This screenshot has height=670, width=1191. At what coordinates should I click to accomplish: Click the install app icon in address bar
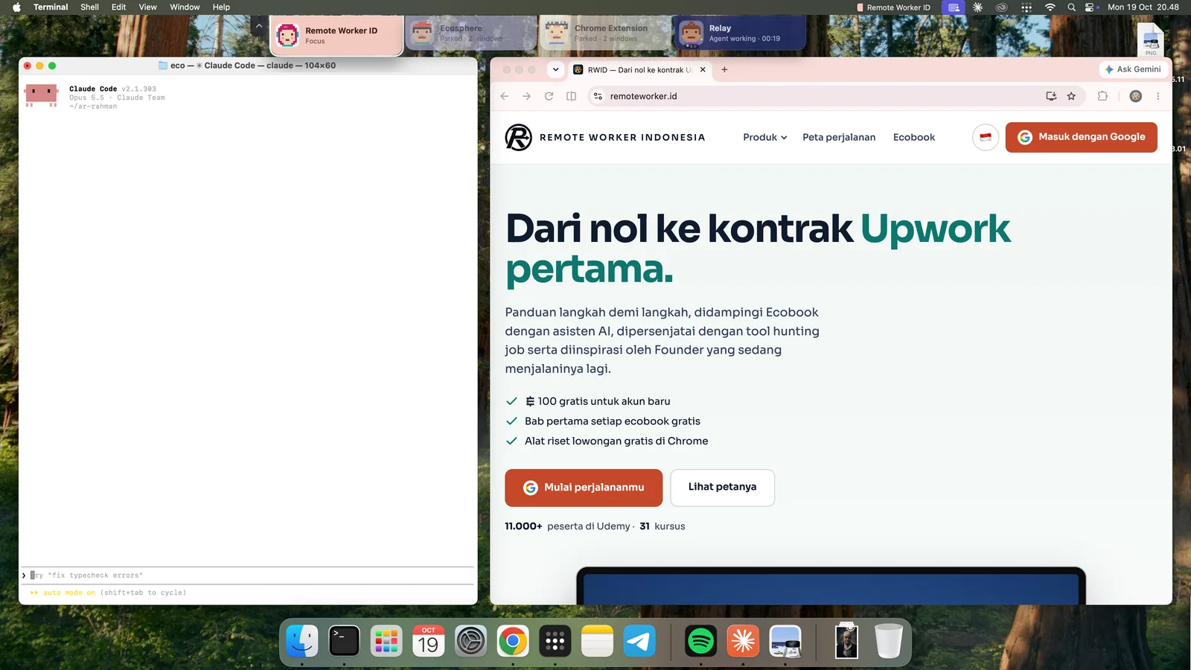tap(1051, 96)
